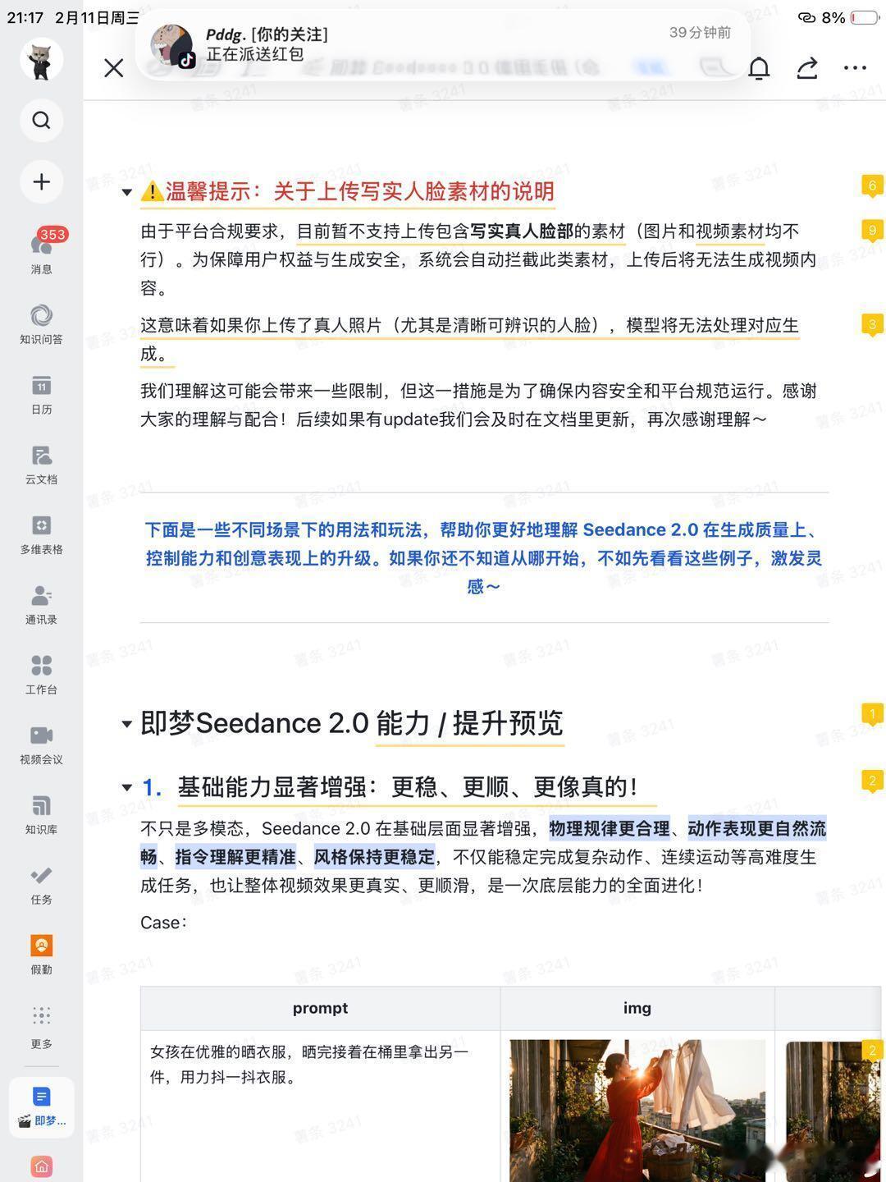Open 工作台 workbench in sidebar
The image size is (886, 1182).
coord(41,675)
